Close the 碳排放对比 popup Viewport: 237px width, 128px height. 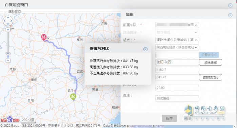click(145, 49)
